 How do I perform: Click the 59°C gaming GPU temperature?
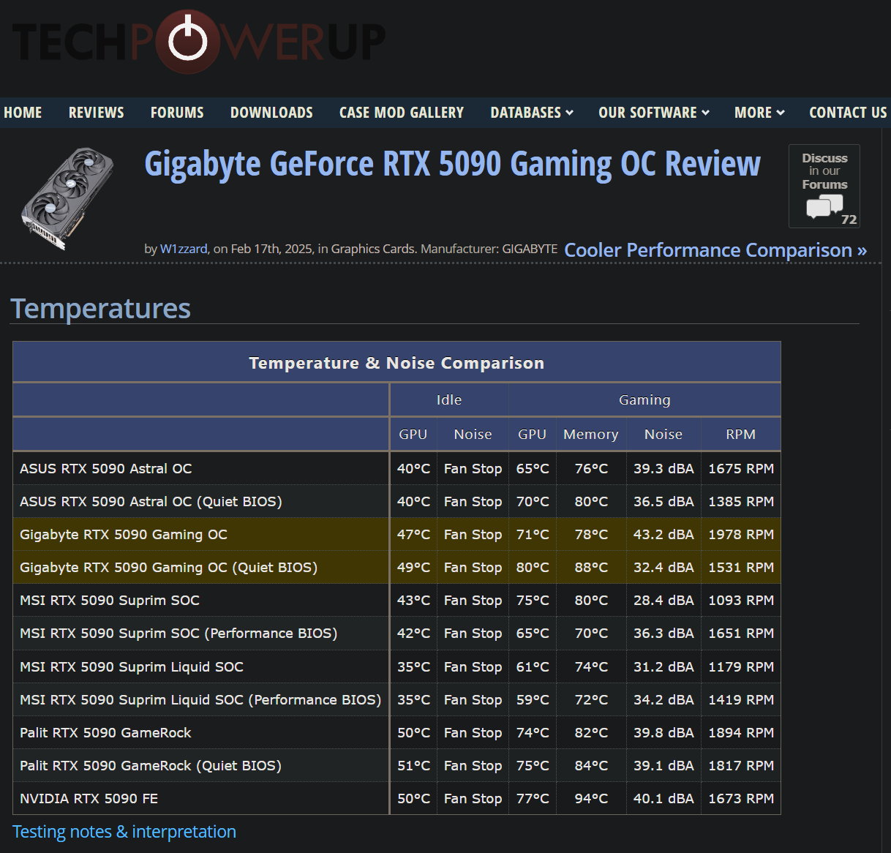[533, 699]
